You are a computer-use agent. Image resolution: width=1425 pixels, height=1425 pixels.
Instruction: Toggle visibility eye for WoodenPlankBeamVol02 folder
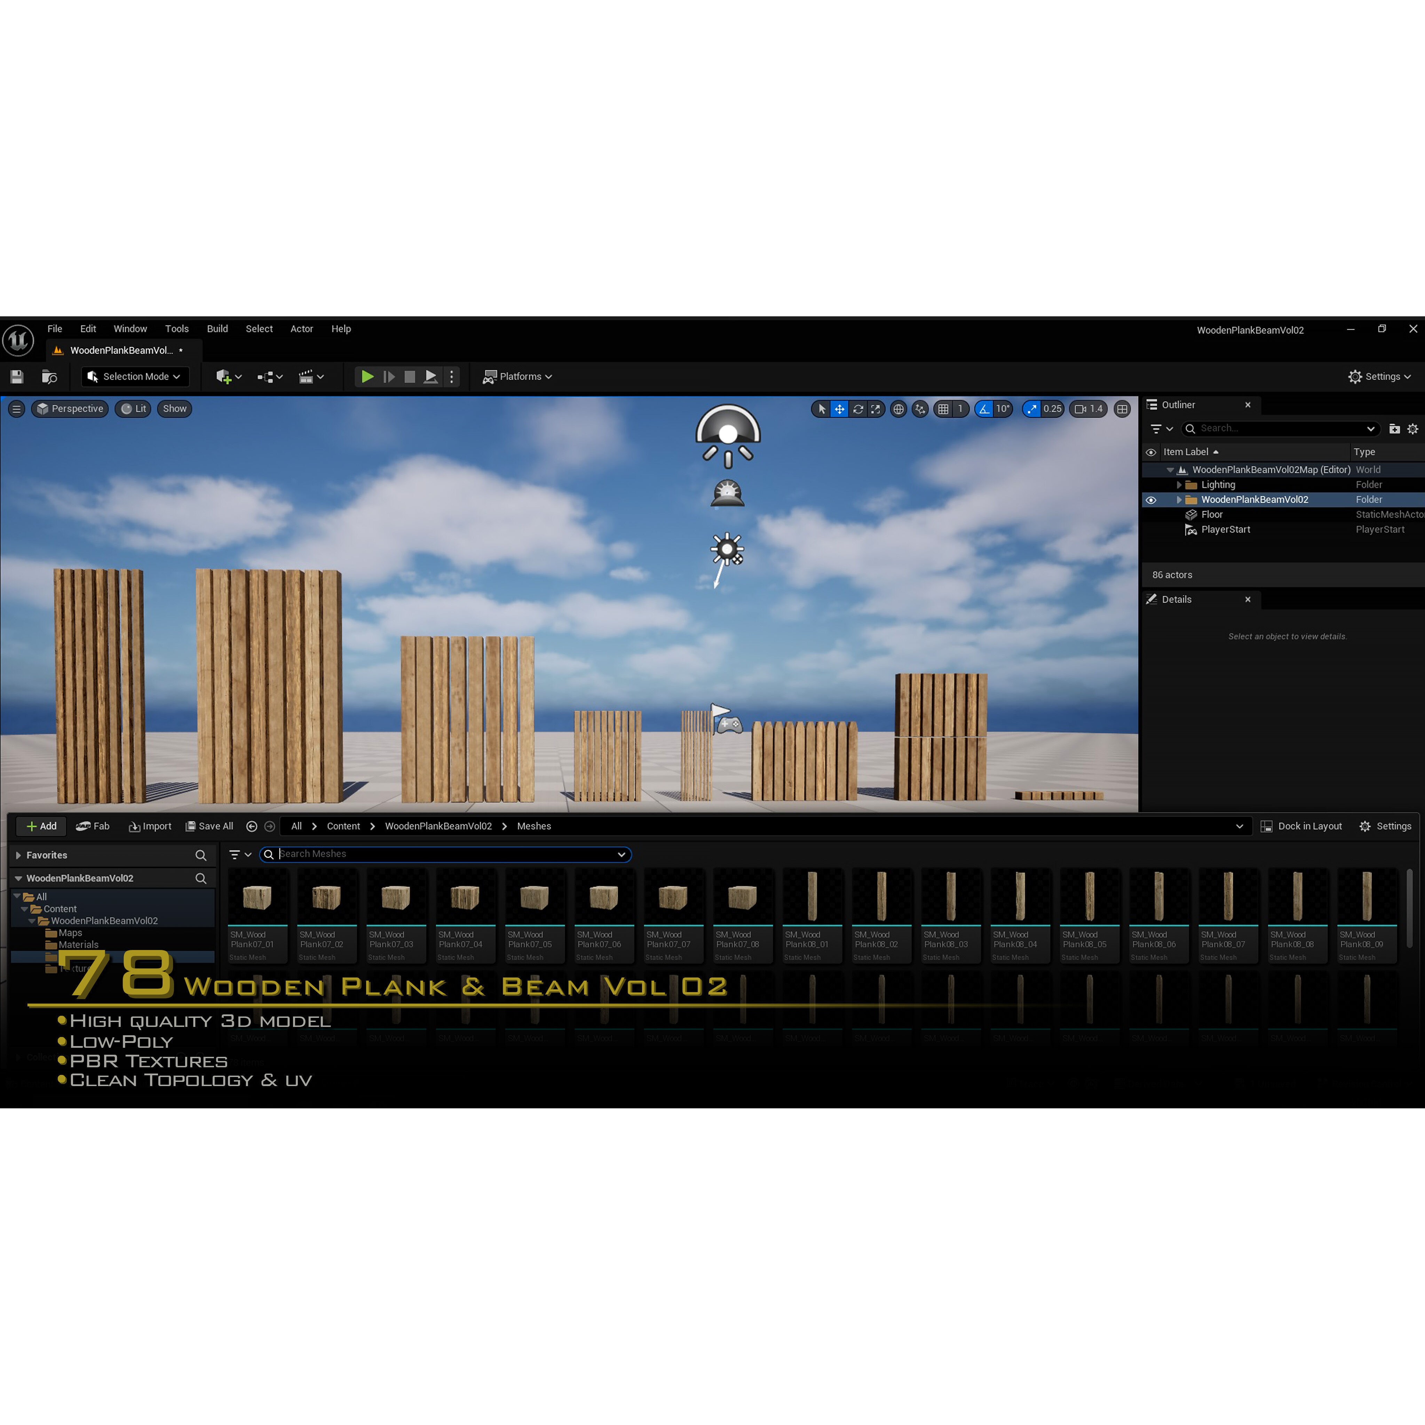1151,500
